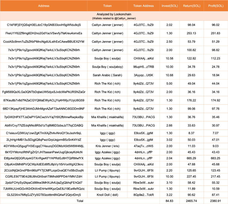Select the token 'Kris Jenner ( kris)'
This screenshot has height=204, width=228.
pos(108,146)
